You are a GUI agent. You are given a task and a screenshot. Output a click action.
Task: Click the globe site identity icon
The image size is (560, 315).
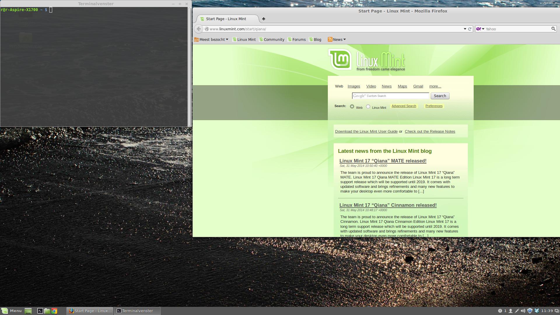pyautogui.click(x=207, y=29)
